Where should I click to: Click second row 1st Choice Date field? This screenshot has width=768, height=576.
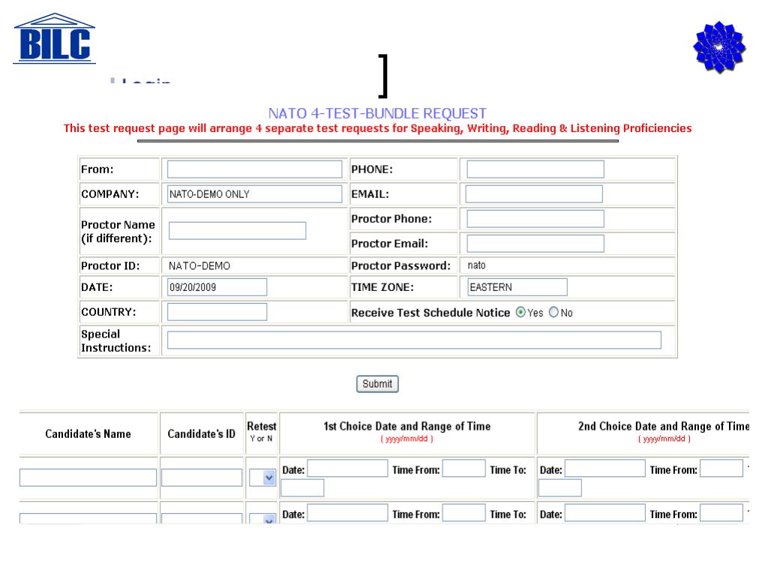(x=347, y=513)
